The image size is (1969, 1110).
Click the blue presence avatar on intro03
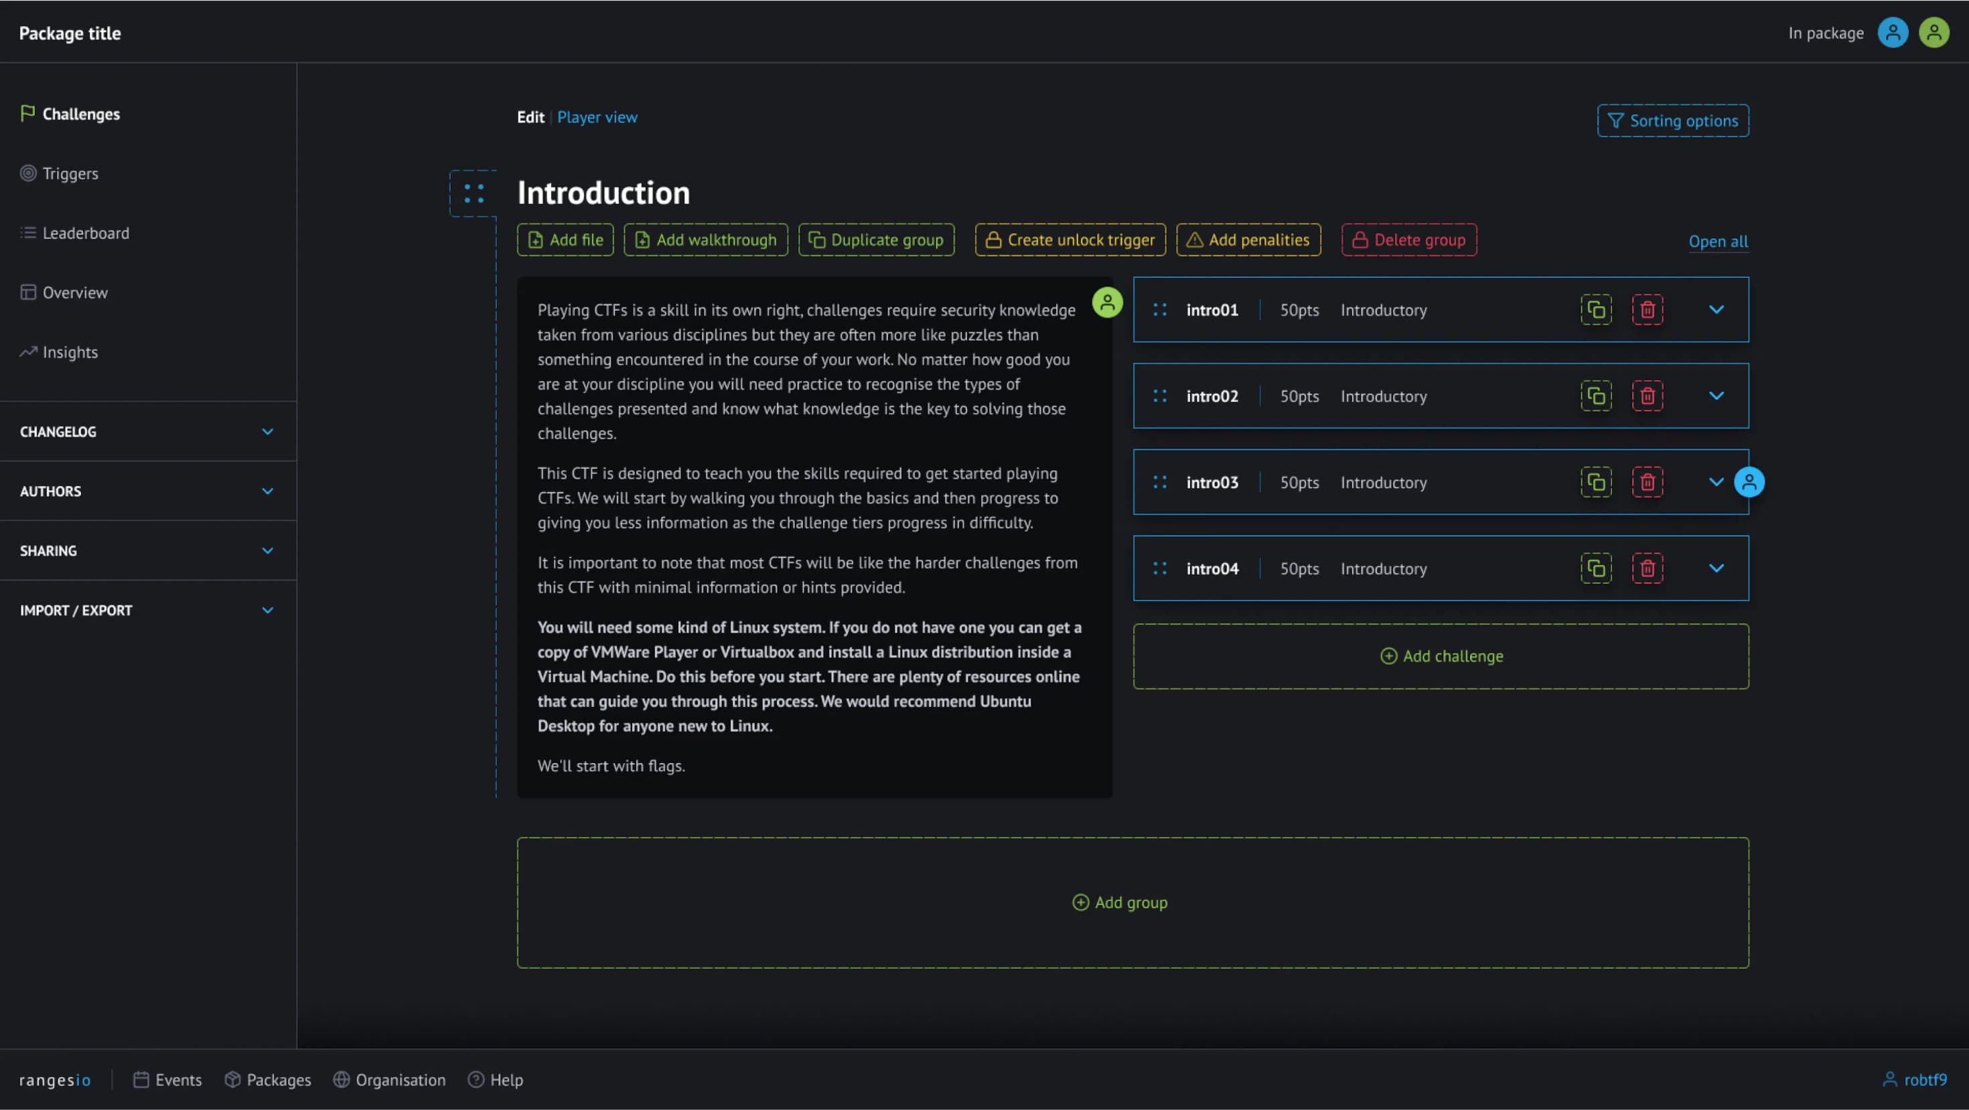click(x=1749, y=482)
